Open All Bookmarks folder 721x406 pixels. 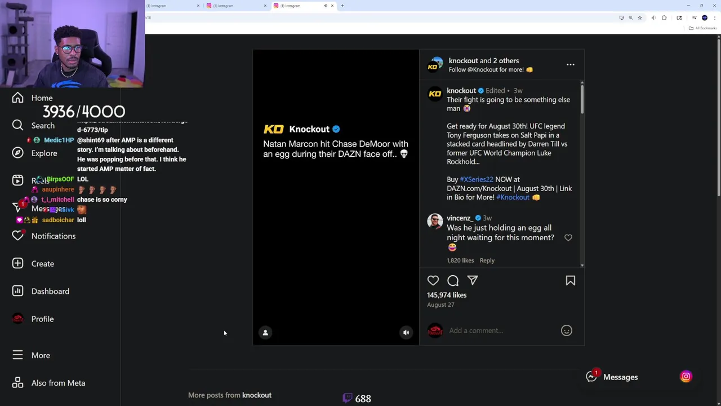point(703,28)
